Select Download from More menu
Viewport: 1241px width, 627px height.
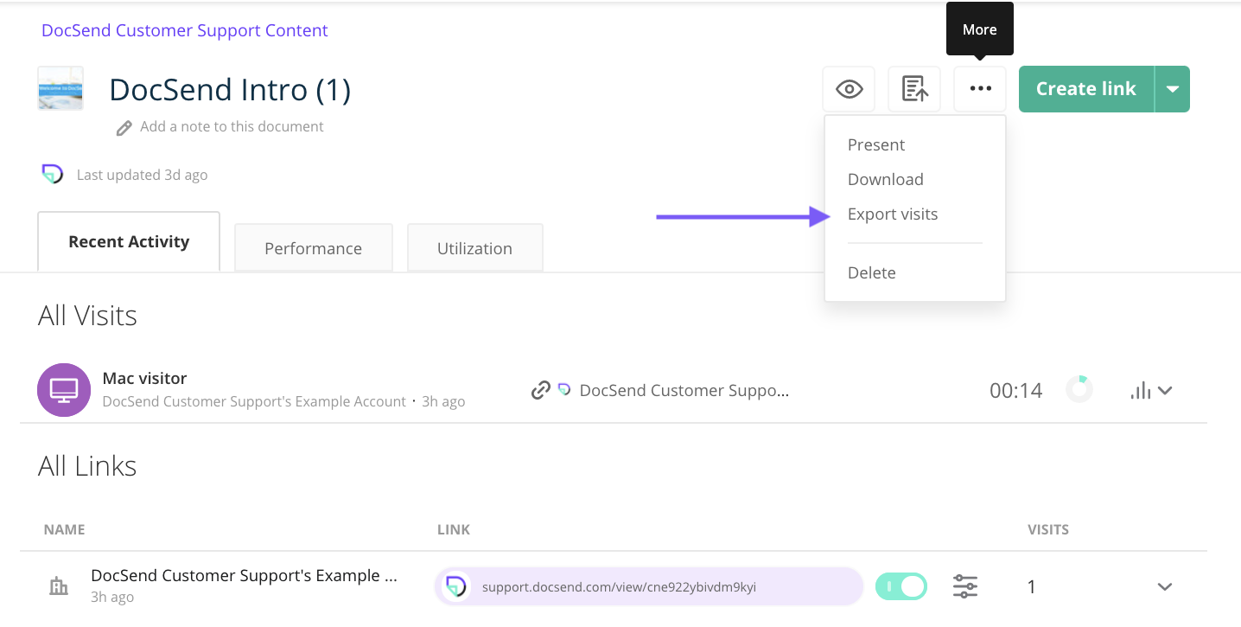pos(886,179)
